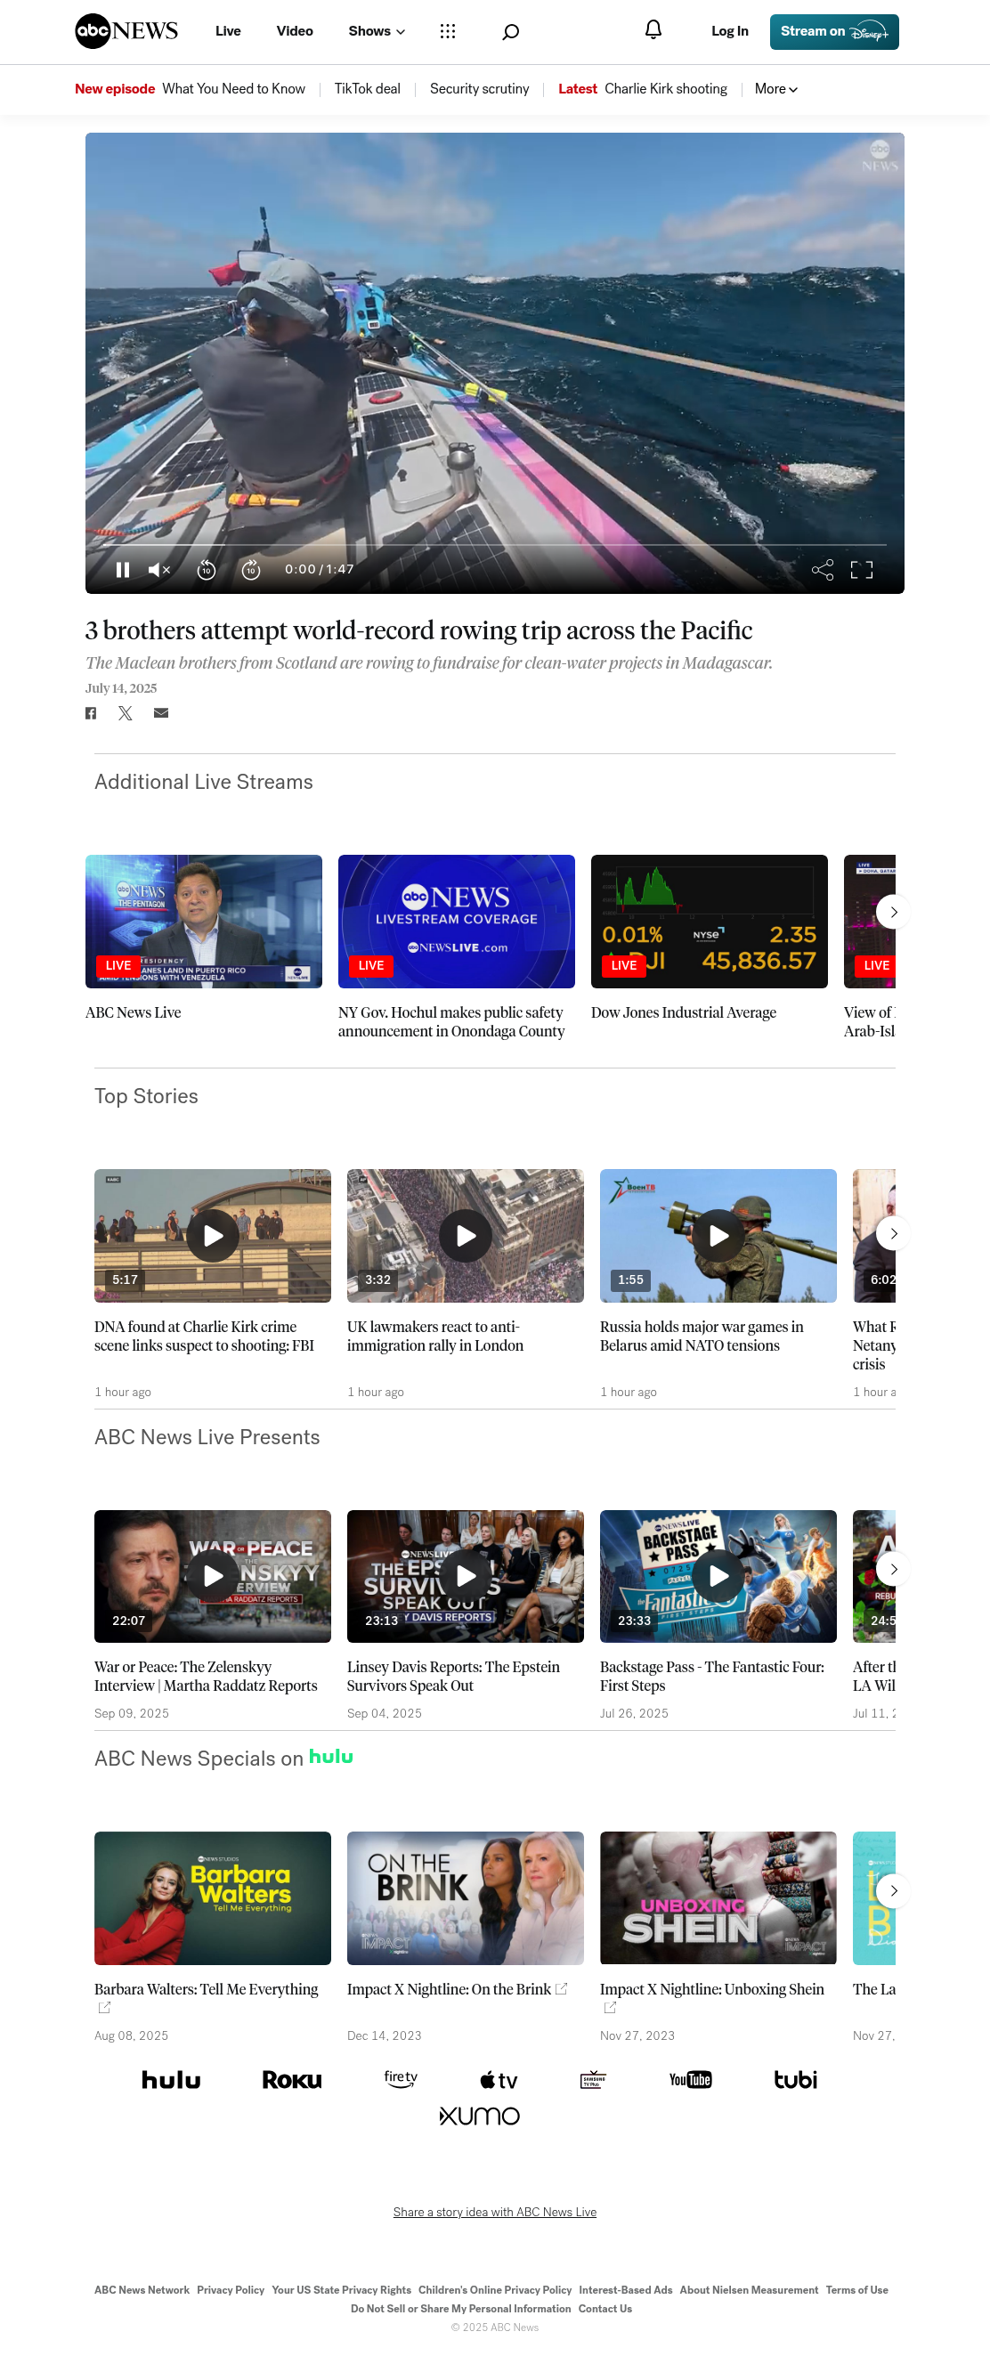
Task: Unmute the video player volume
Action: tap(159, 570)
